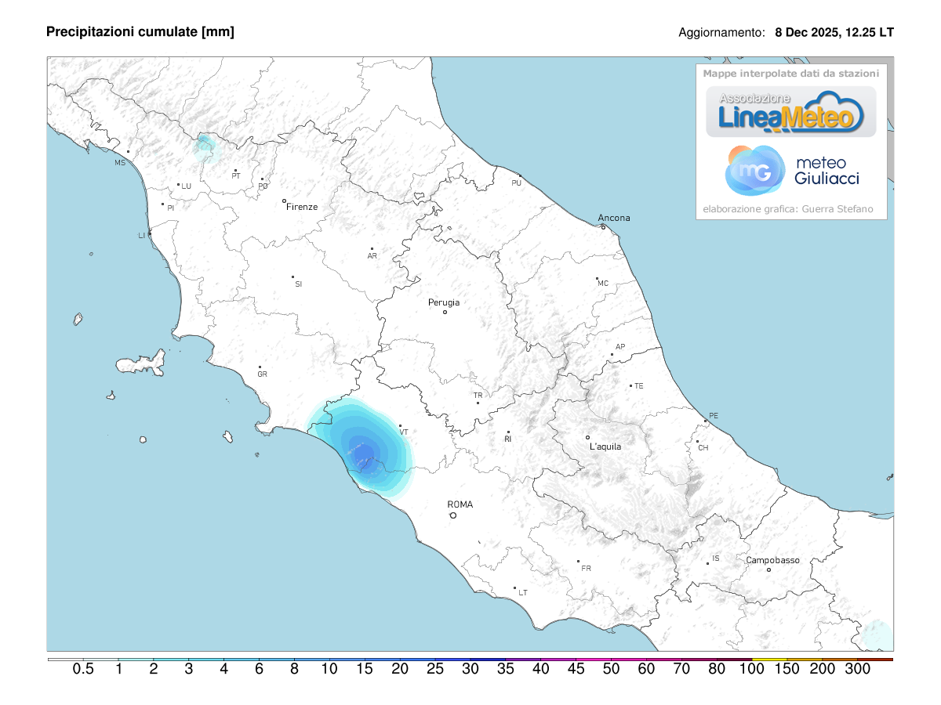Toggle the VT province label
The width and height of the screenshot is (941, 705).
[404, 431]
